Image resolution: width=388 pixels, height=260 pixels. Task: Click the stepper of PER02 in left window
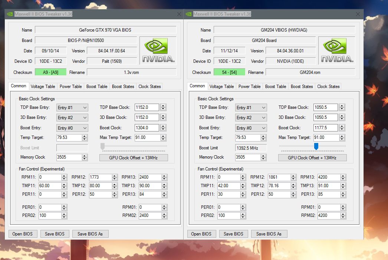coord(64,216)
